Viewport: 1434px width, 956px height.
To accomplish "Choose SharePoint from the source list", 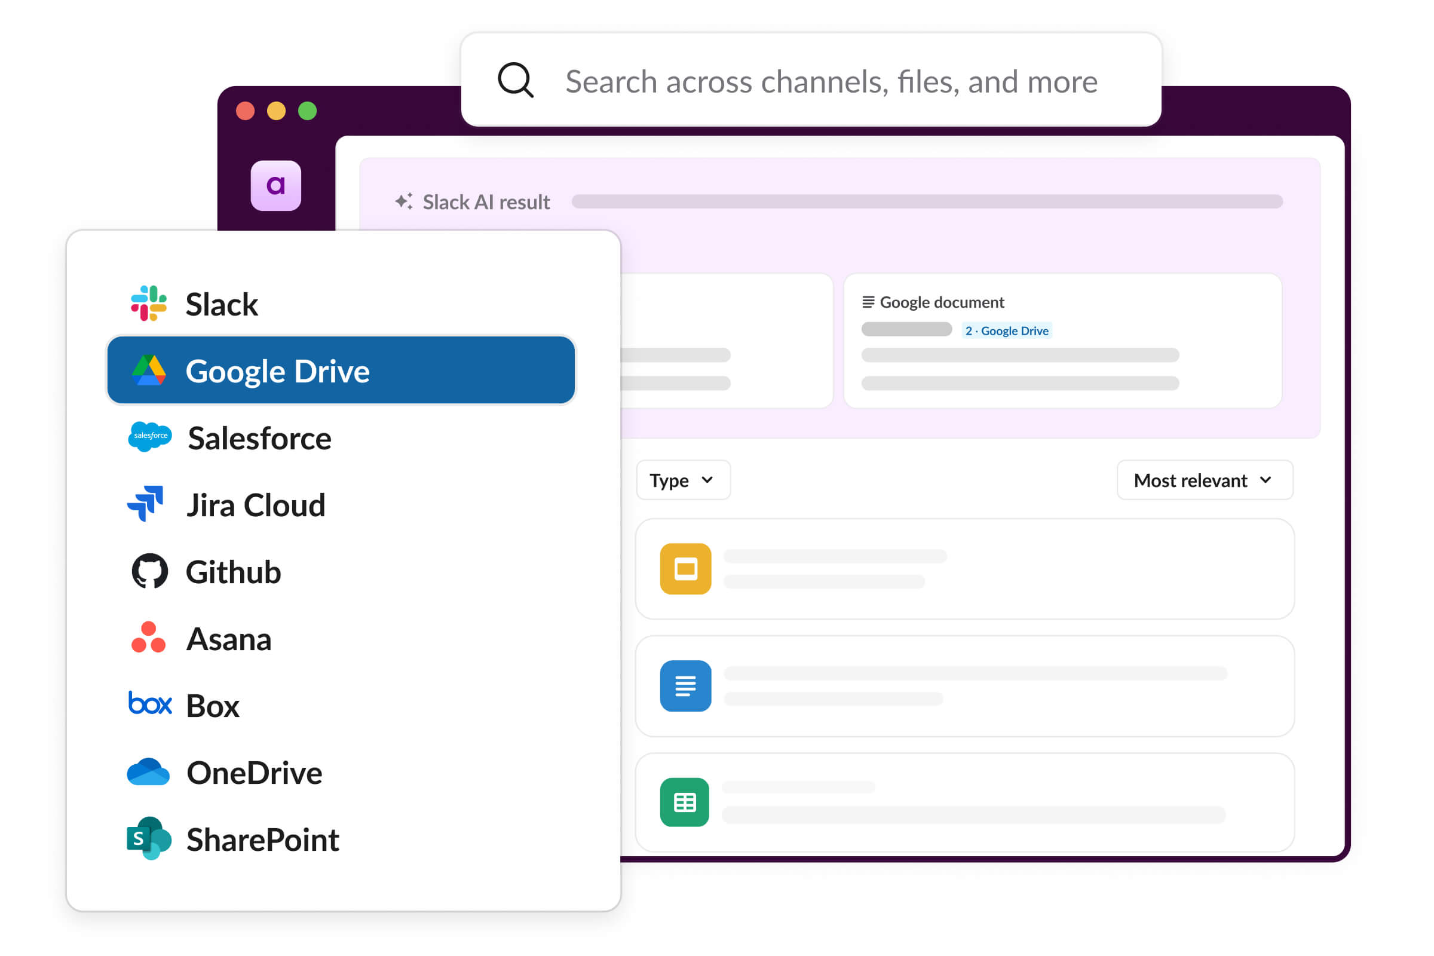I will coord(262,840).
